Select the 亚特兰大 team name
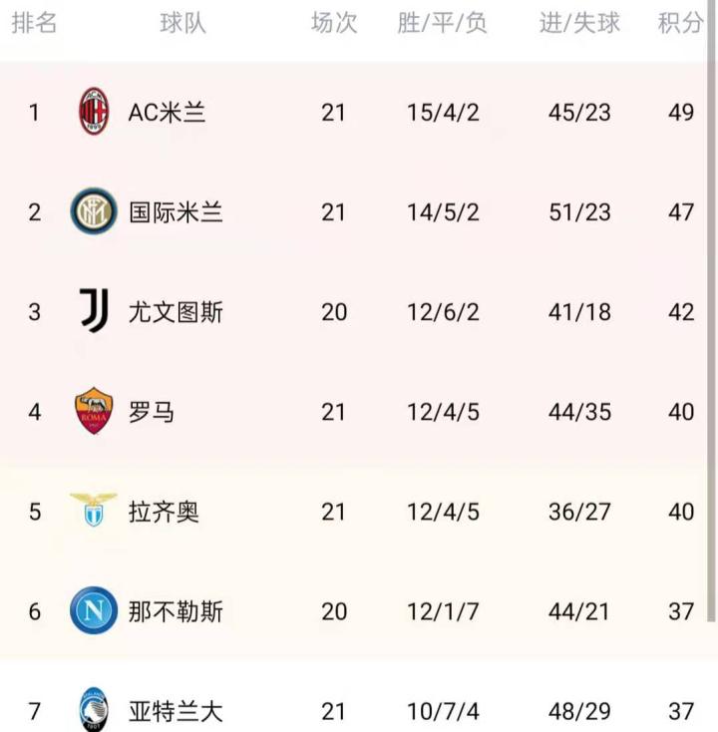 (176, 711)
